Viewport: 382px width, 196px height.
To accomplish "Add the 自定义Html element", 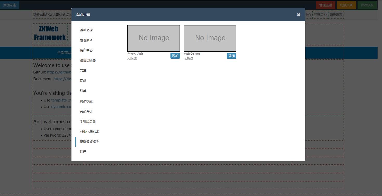I will (232, 56).
